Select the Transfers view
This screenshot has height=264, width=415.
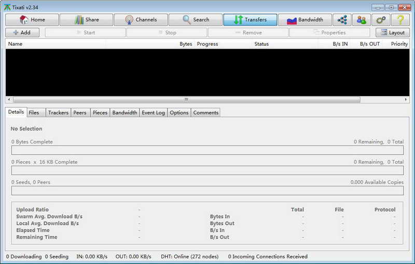click(250, 20)
